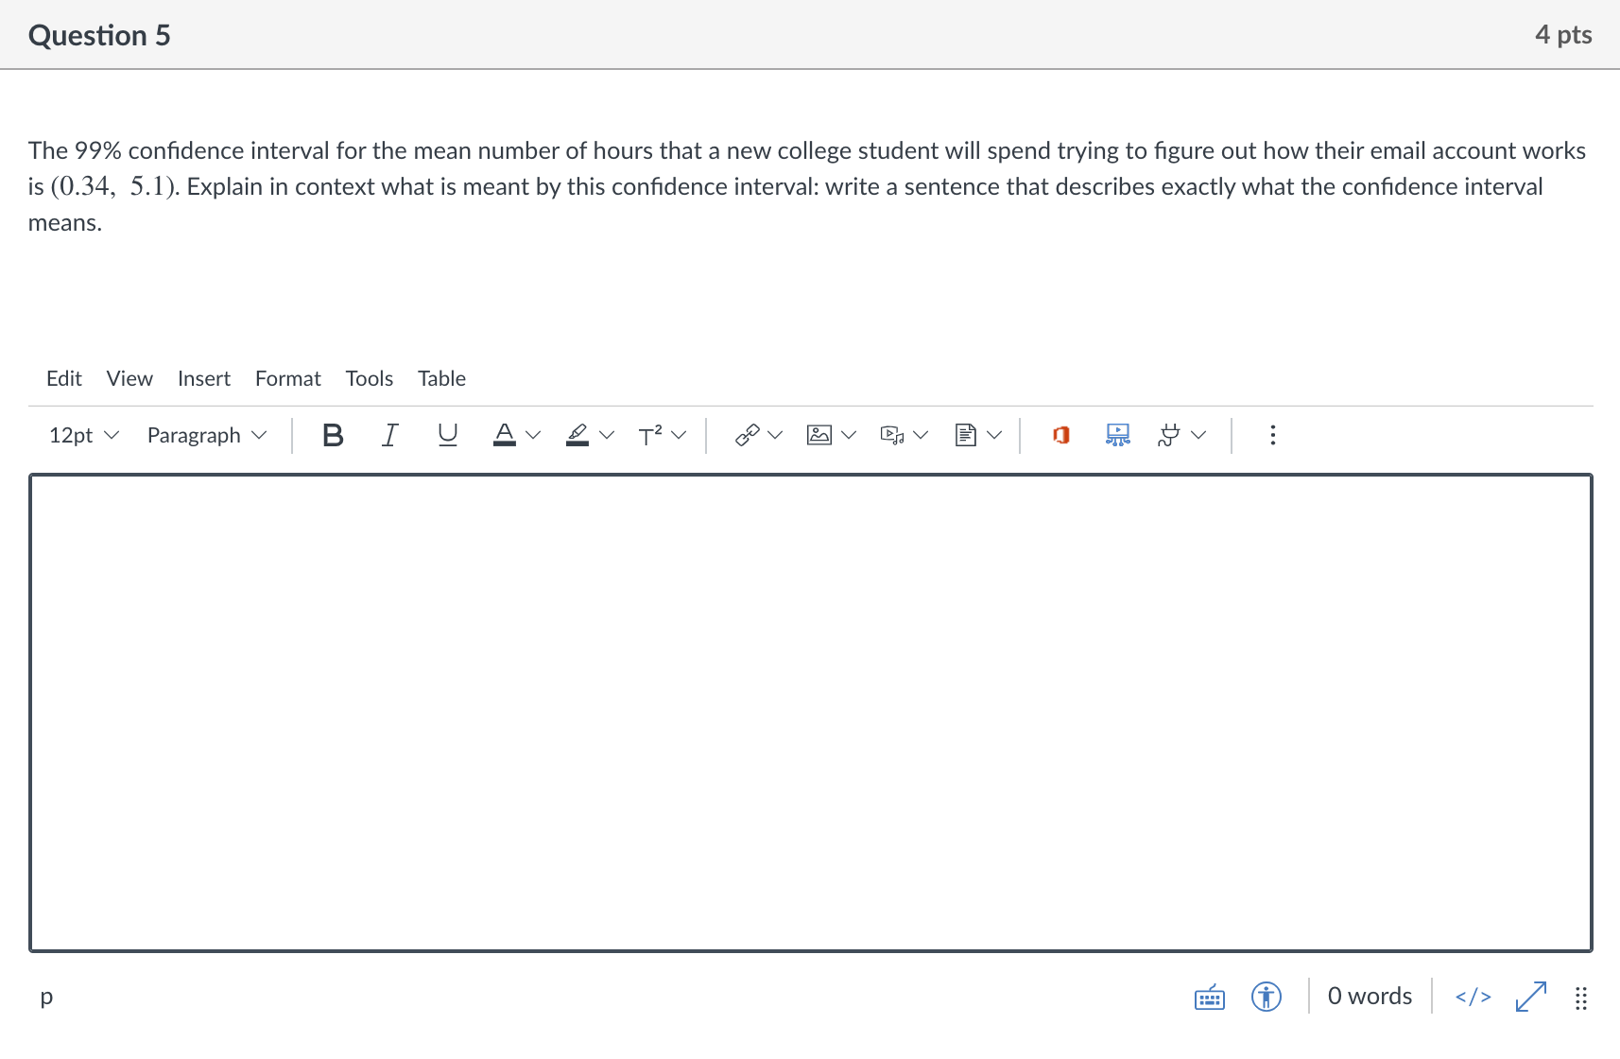
Task: Switch to HTML editor view
Action: pyautogui.click(x=1474, y=997)
